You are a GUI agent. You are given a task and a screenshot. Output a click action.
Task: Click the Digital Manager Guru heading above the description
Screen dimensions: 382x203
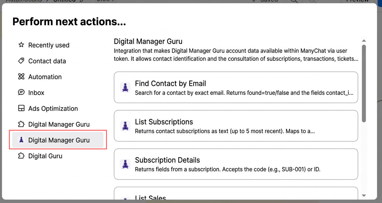pos(148,41)
